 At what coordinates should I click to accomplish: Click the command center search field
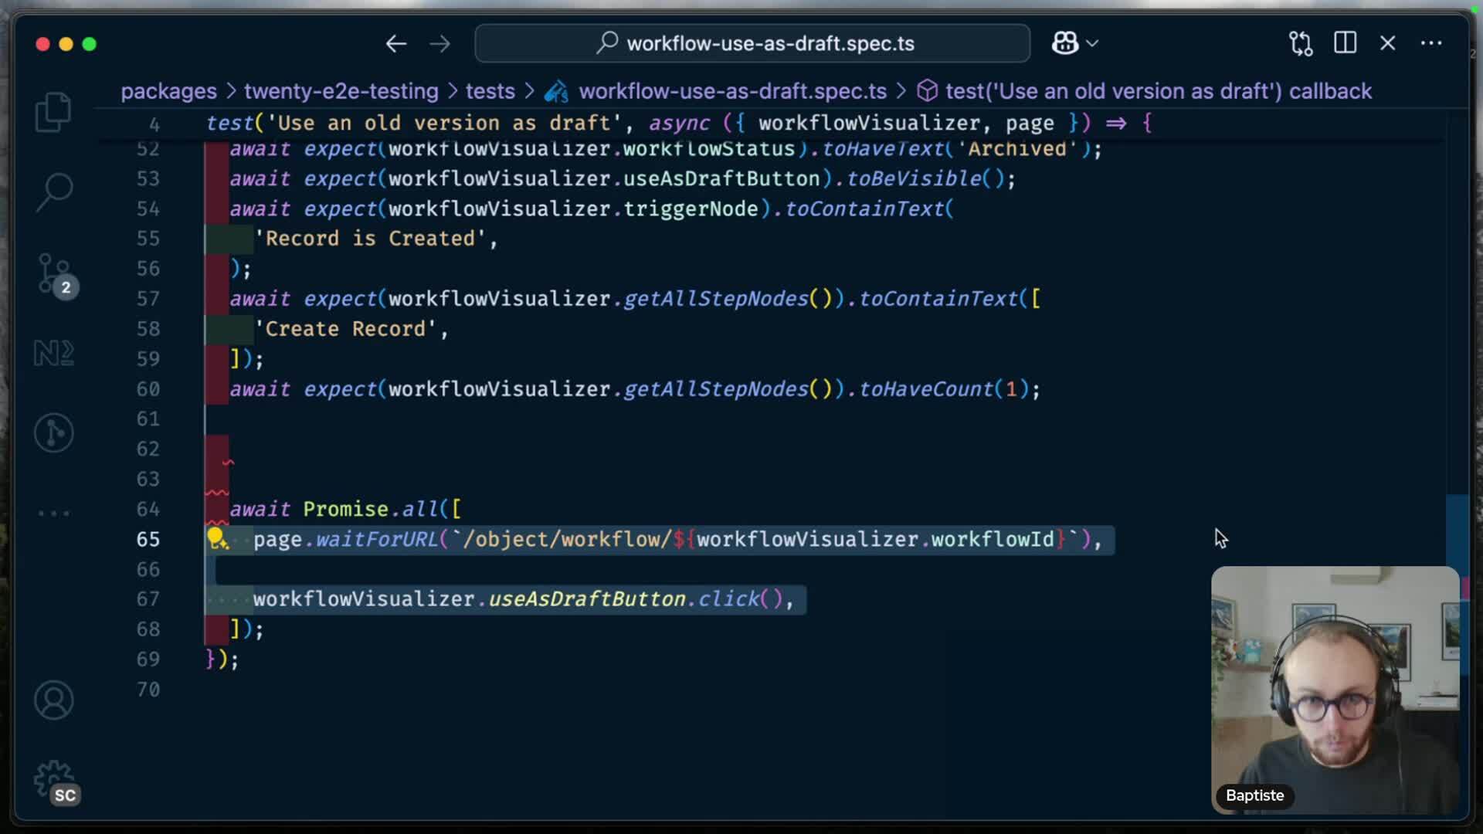click(x=752, y=43)
